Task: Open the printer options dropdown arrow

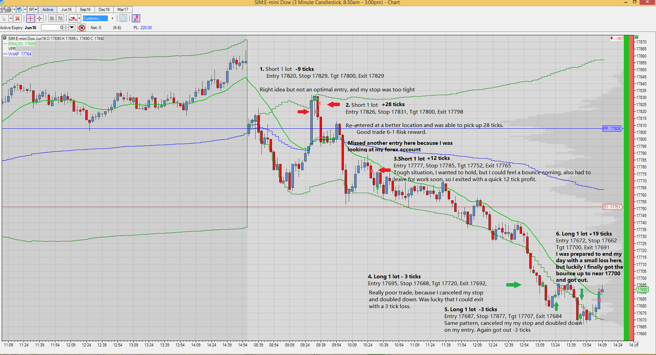Action: click(14, 10)
